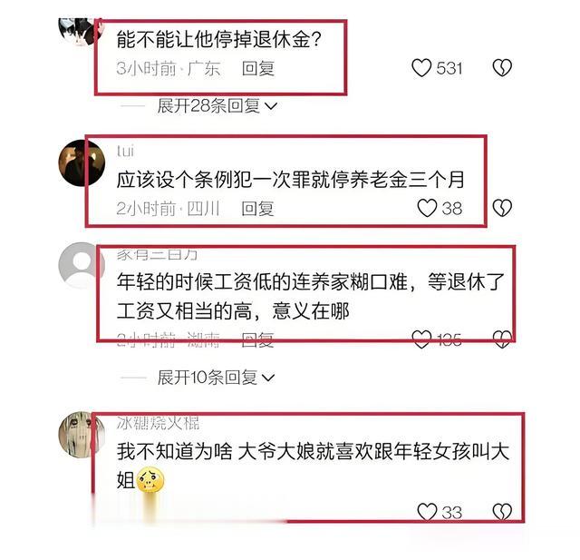This screenshot has height=560, width=580.
Task: Tap broken heart on tui's comment
Action: coord(502,208)
